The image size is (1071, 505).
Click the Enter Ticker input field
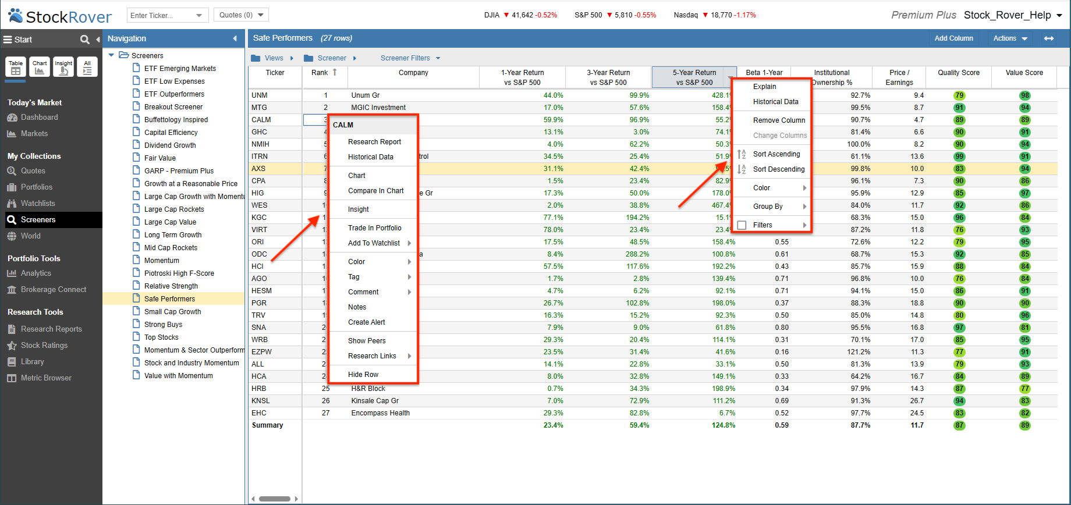click(x=168, y=15)
